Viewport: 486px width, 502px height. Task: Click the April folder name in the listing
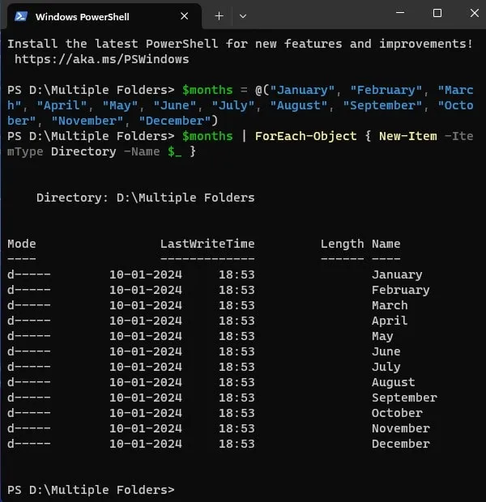click(390, 321)
